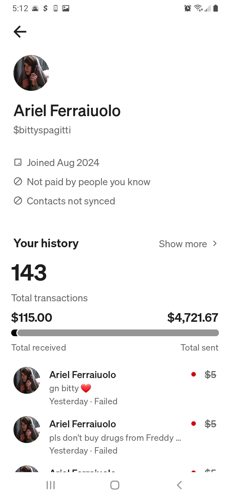230x499 pixels.
Task: Tap red failed dot on second $5
Action: pyautogui.click(x=194, y=424)
